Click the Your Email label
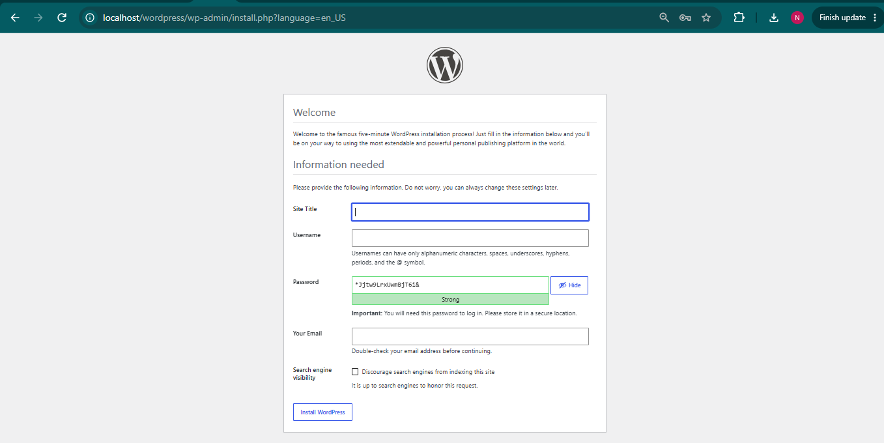 (307, 334)
